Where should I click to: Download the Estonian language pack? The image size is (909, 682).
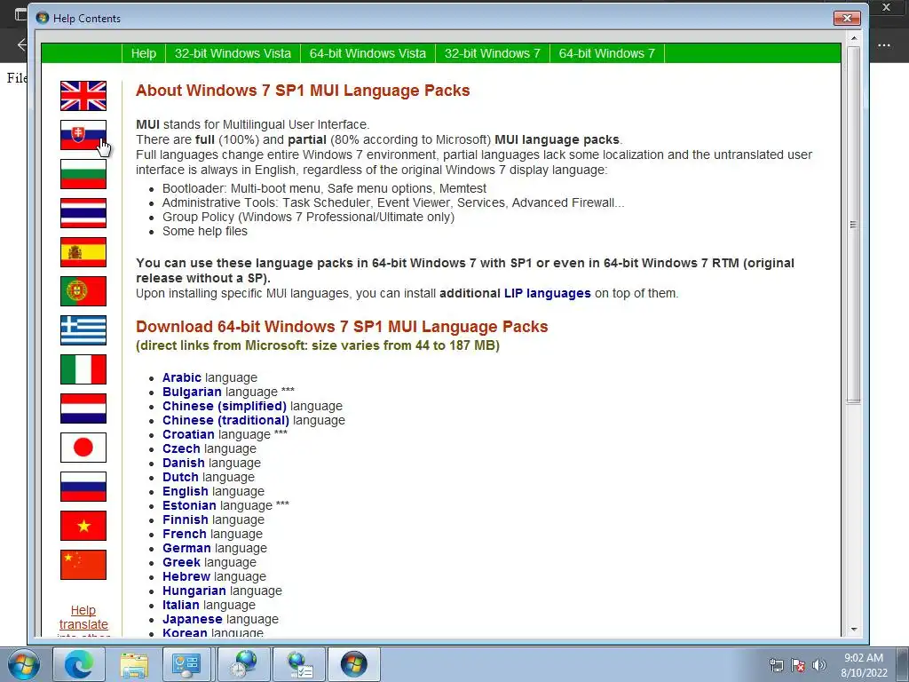(189, 505)
